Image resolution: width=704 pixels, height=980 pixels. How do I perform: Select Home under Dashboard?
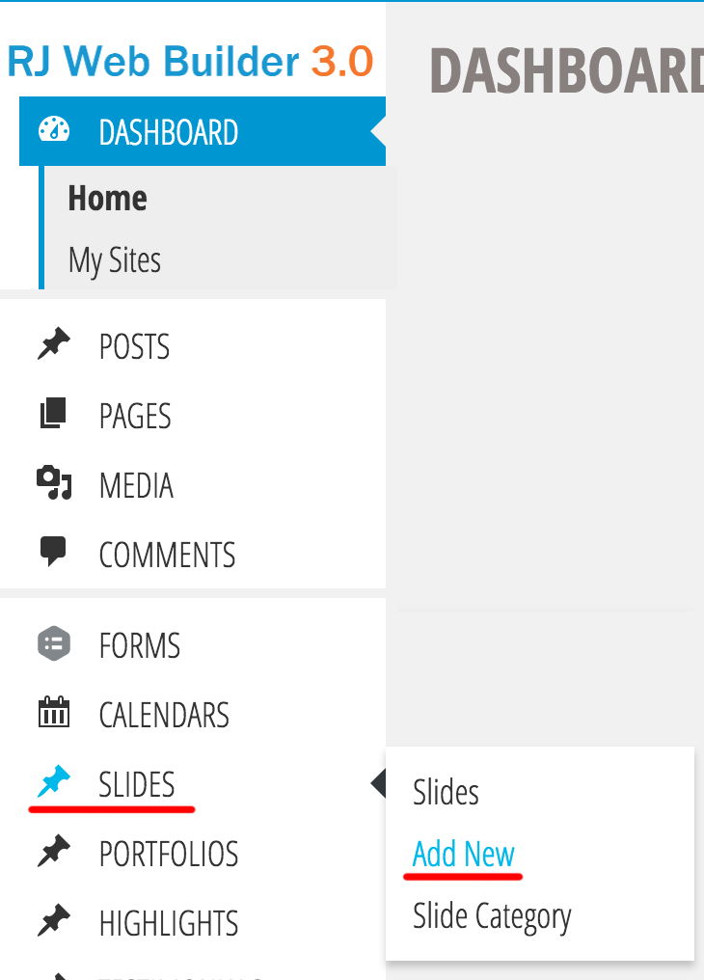point(107,199)
